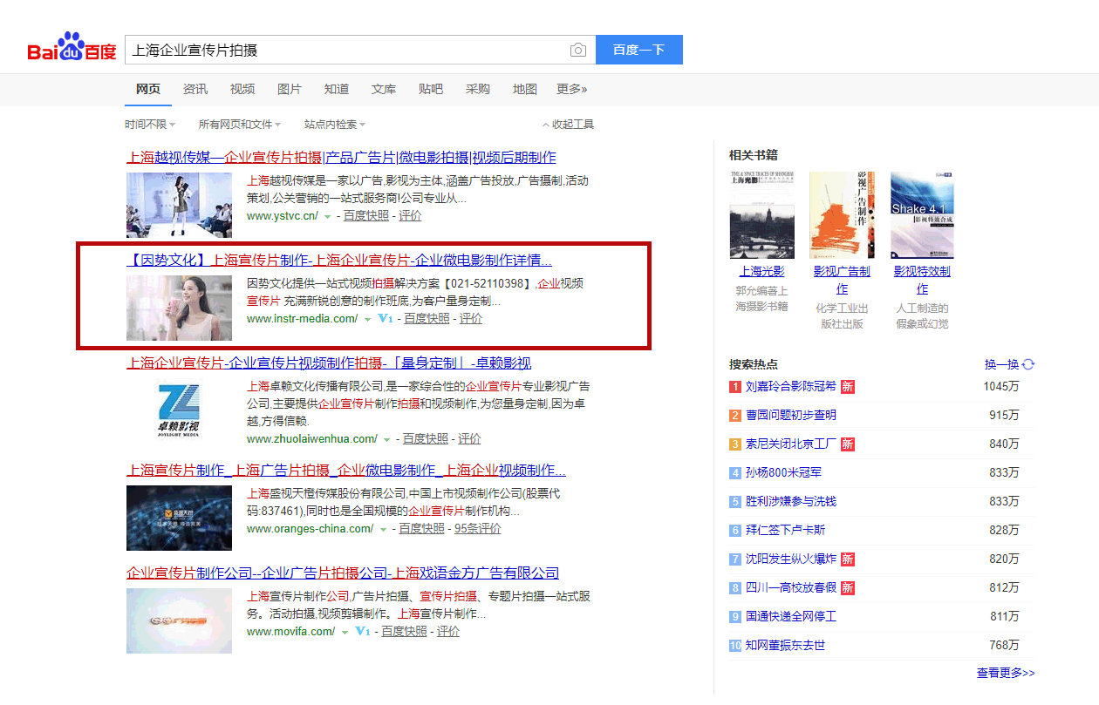1099x705 pixels.
Task: Switch to the 资讯 tab
Action: pos(195,89)
